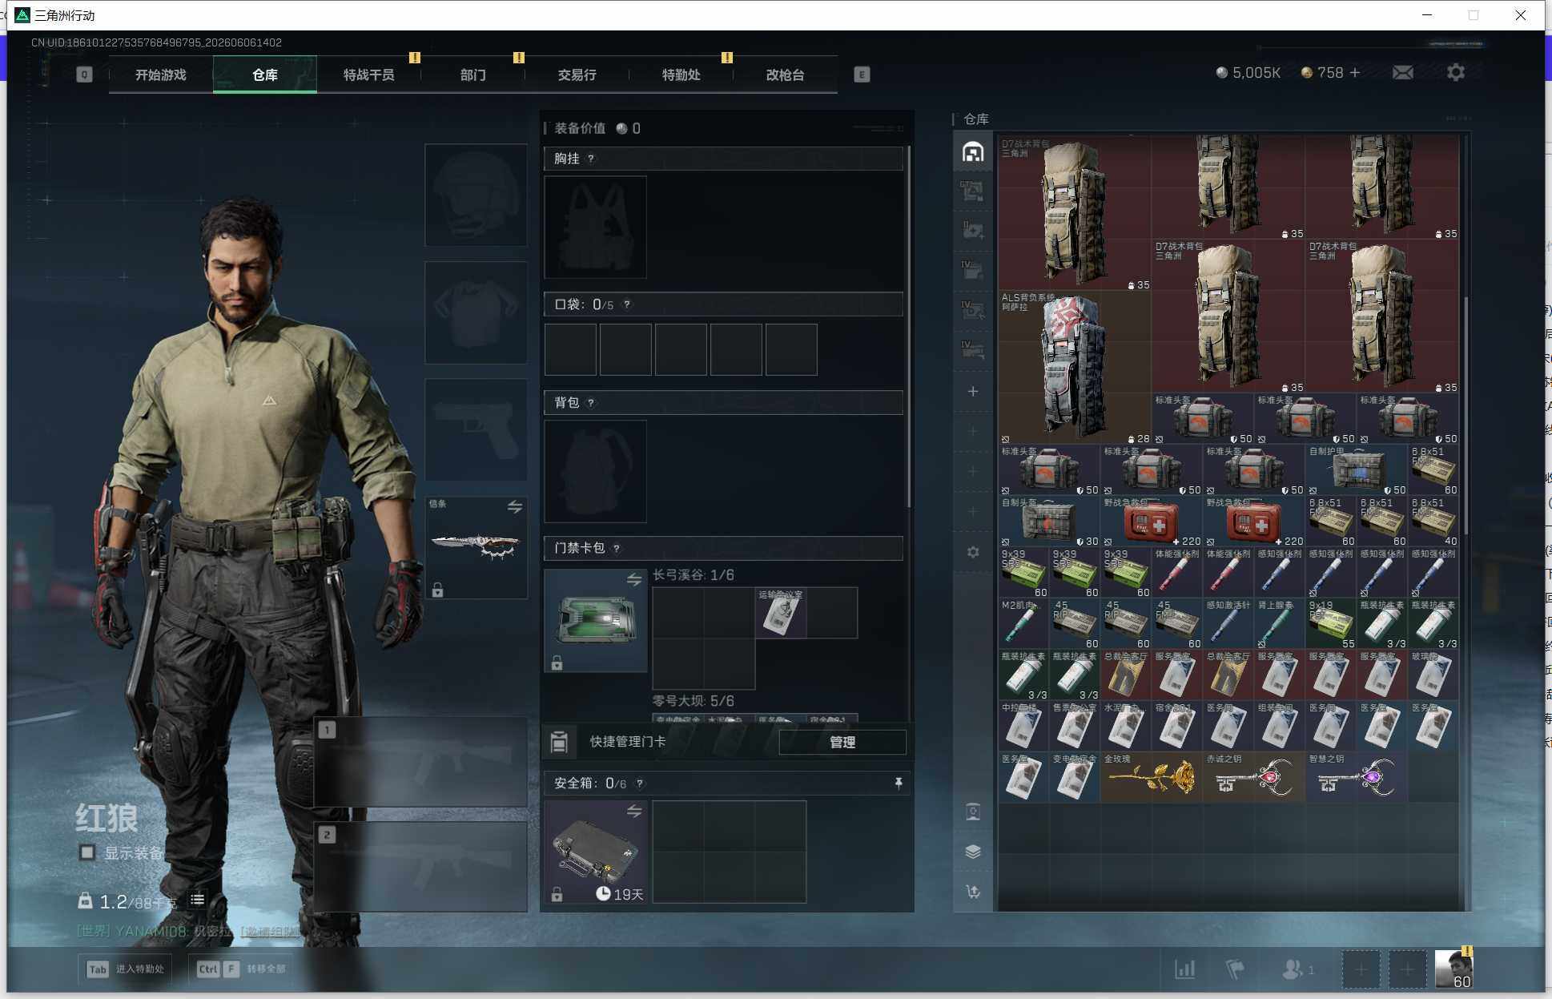Click the stash quick-sell cart icon

point(973,892)
